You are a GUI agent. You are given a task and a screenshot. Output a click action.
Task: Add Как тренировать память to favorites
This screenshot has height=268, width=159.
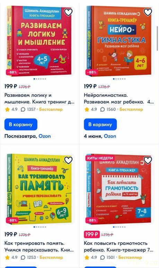pyautogui.click(x=68, y=160)
